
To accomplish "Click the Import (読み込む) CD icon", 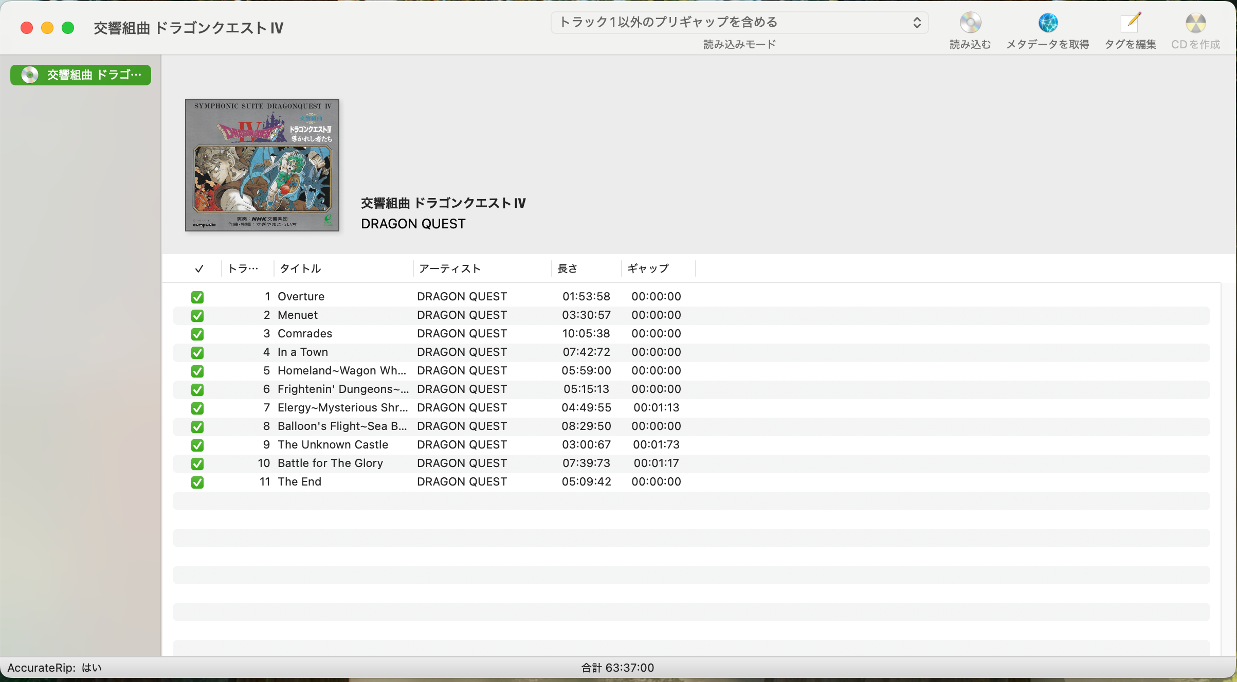I will [970, 23].
